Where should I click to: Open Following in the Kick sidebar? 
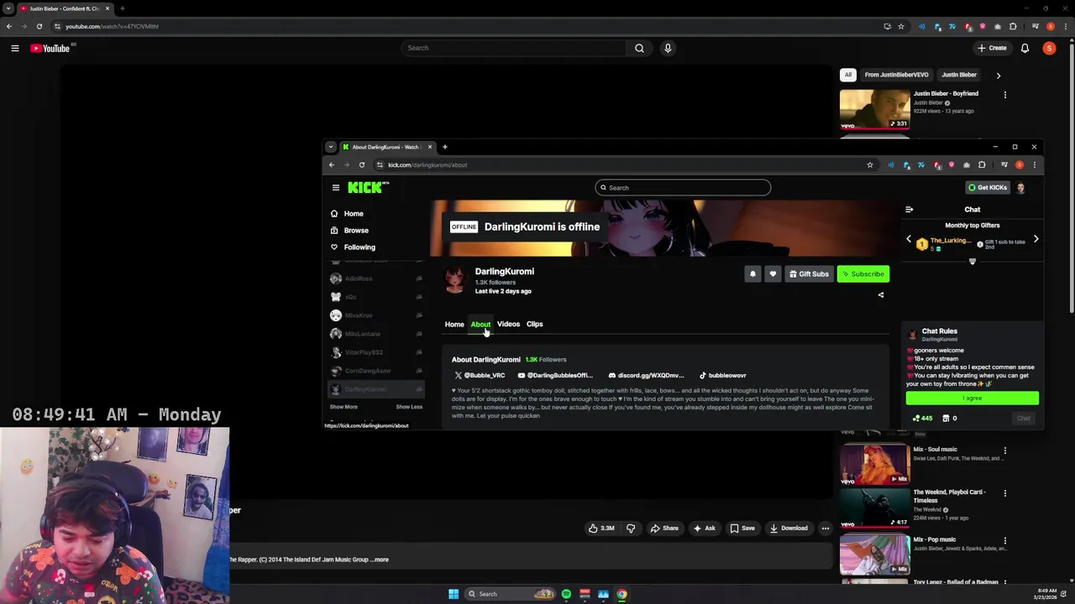click(359, 247)
